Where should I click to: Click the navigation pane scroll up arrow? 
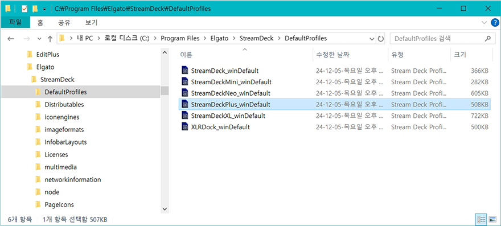(x=165, y=52)
